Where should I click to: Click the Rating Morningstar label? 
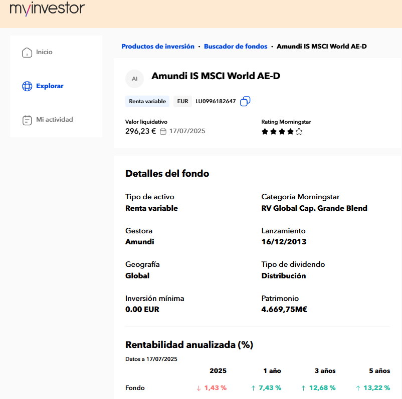click(286, 122)
